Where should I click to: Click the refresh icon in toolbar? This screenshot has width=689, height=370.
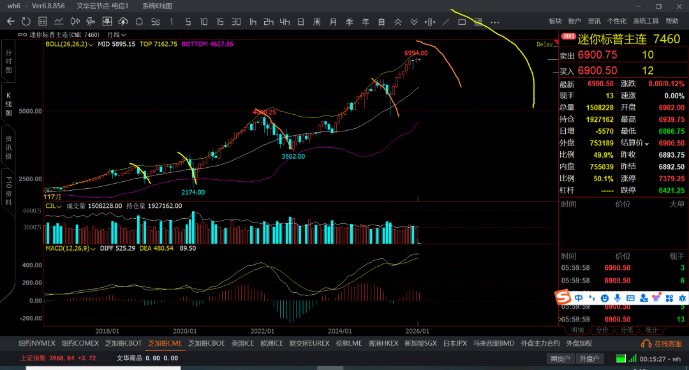pyautogui.click(x=26, y=22)
